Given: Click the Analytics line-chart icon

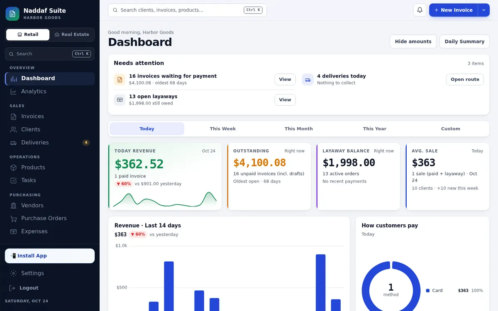Looking at the screenshot, I should 14,92.
